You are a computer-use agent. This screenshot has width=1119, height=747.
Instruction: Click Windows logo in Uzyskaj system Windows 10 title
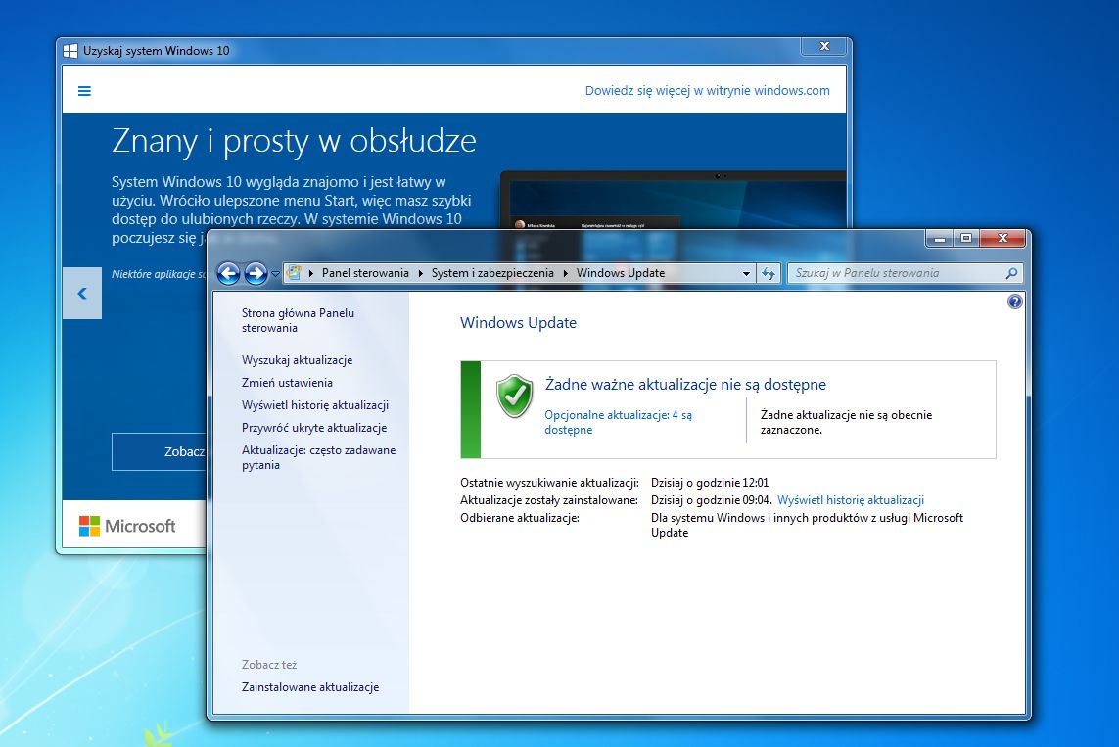70,51
